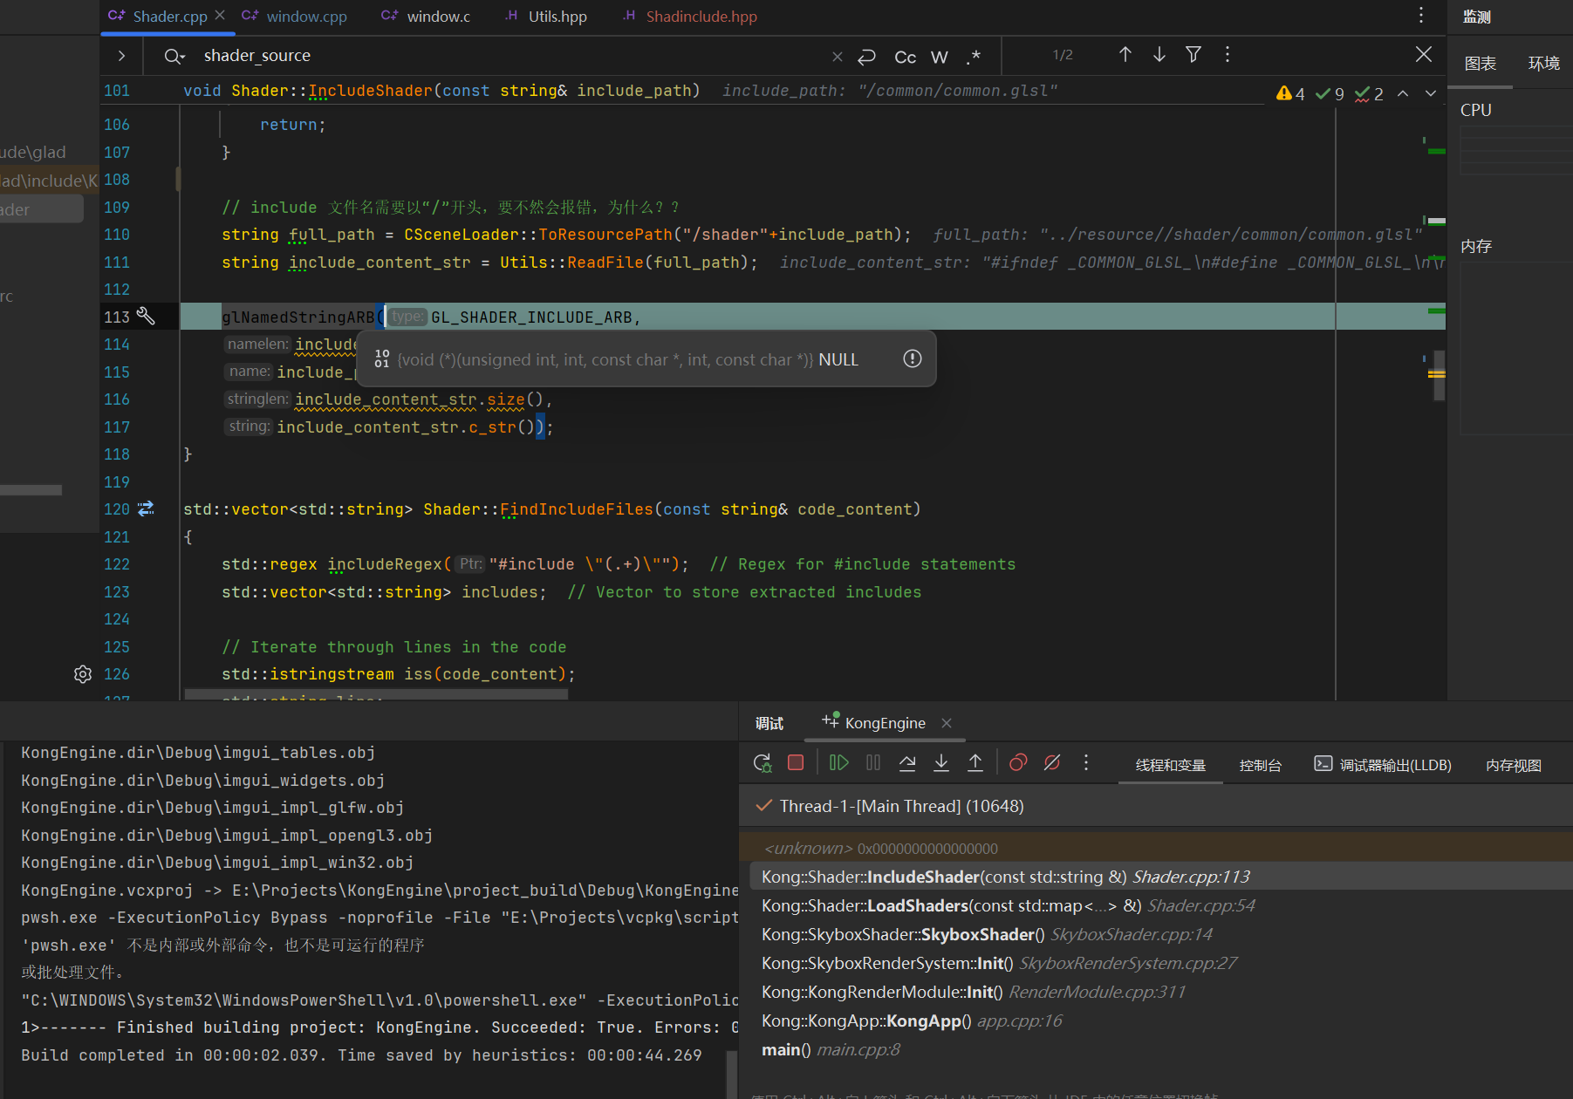Image resolution: width=1573 pixels, height=1099 pixels.
Task: Select the KongRenderModule::Init frame
Action: coord(1160,992)
